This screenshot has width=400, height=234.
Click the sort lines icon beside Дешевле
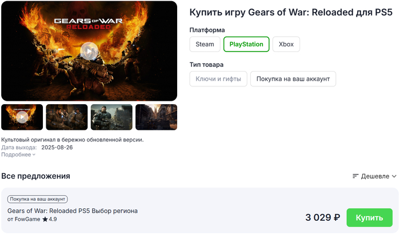(355, 176)
